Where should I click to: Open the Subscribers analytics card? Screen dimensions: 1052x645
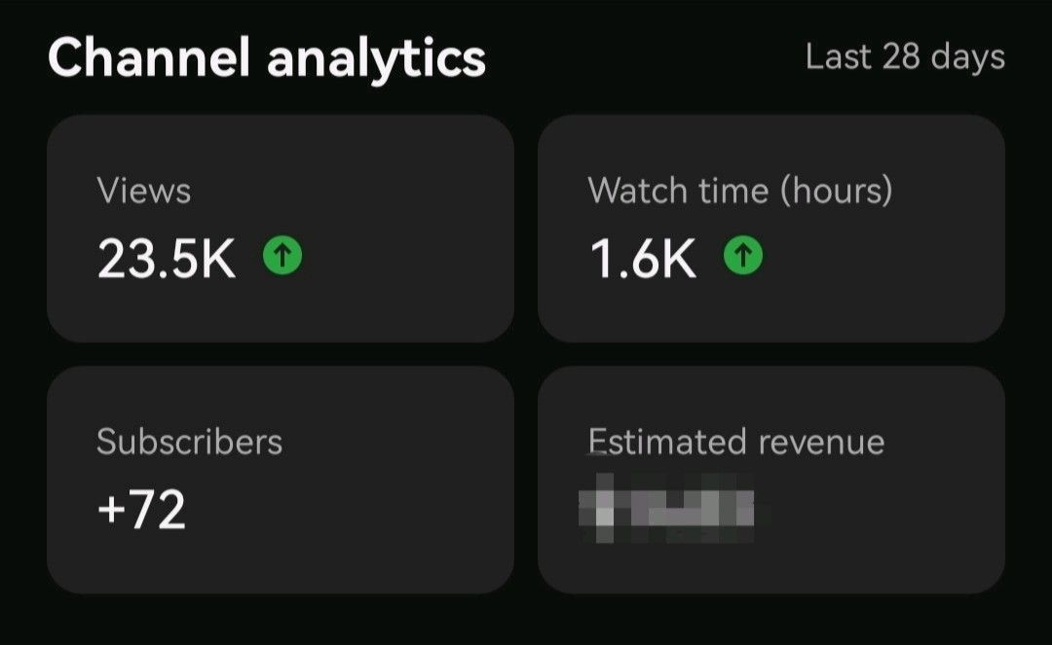[281, 480]
